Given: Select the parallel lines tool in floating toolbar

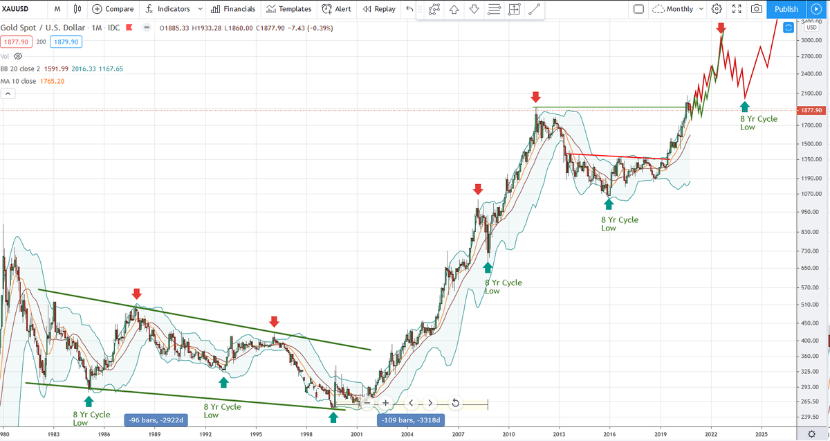Looking at the screenshot, I should pyautogui.click(x=494, y=10).
